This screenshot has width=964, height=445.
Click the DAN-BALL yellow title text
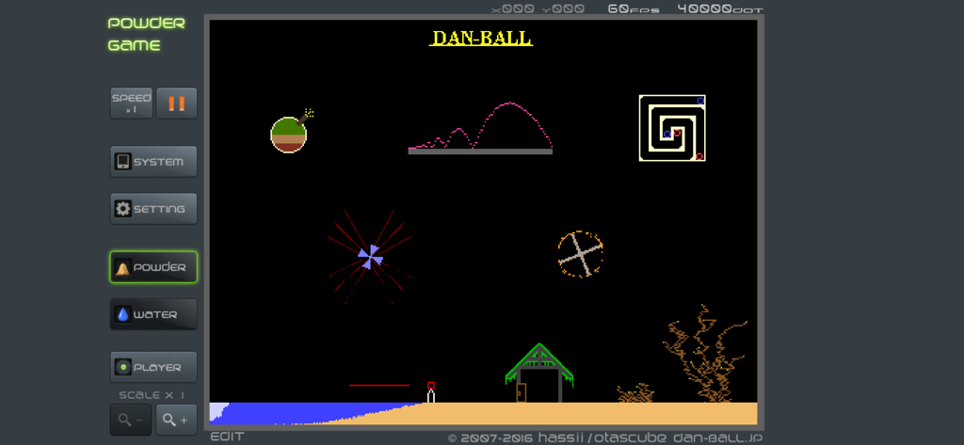click(x=481, y=39)
